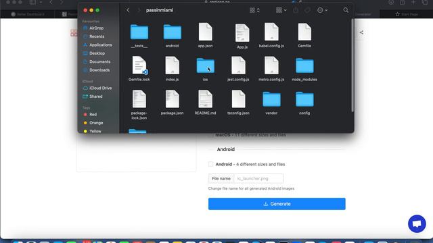Open the icon view switcher dropdown
433x243 pixels.
(x=254, y=10)
